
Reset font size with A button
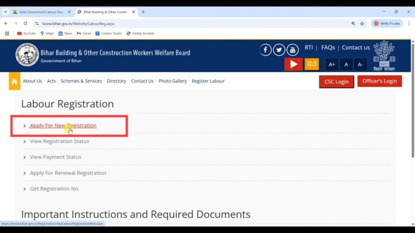[346, 64]
